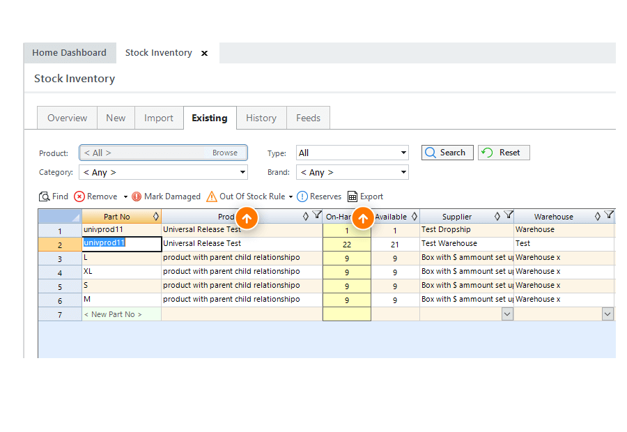Viewport: 627px width, 432px height.
Task: Open the Brand dropdown
Action: tap(403, 172)
